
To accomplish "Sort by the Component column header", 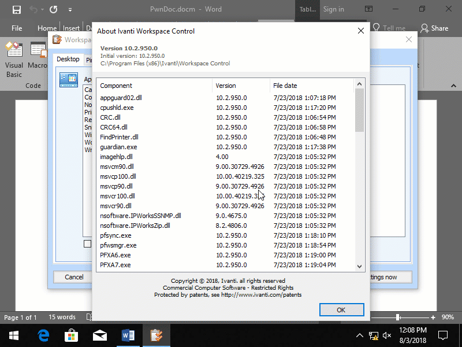I will (154, 86).
